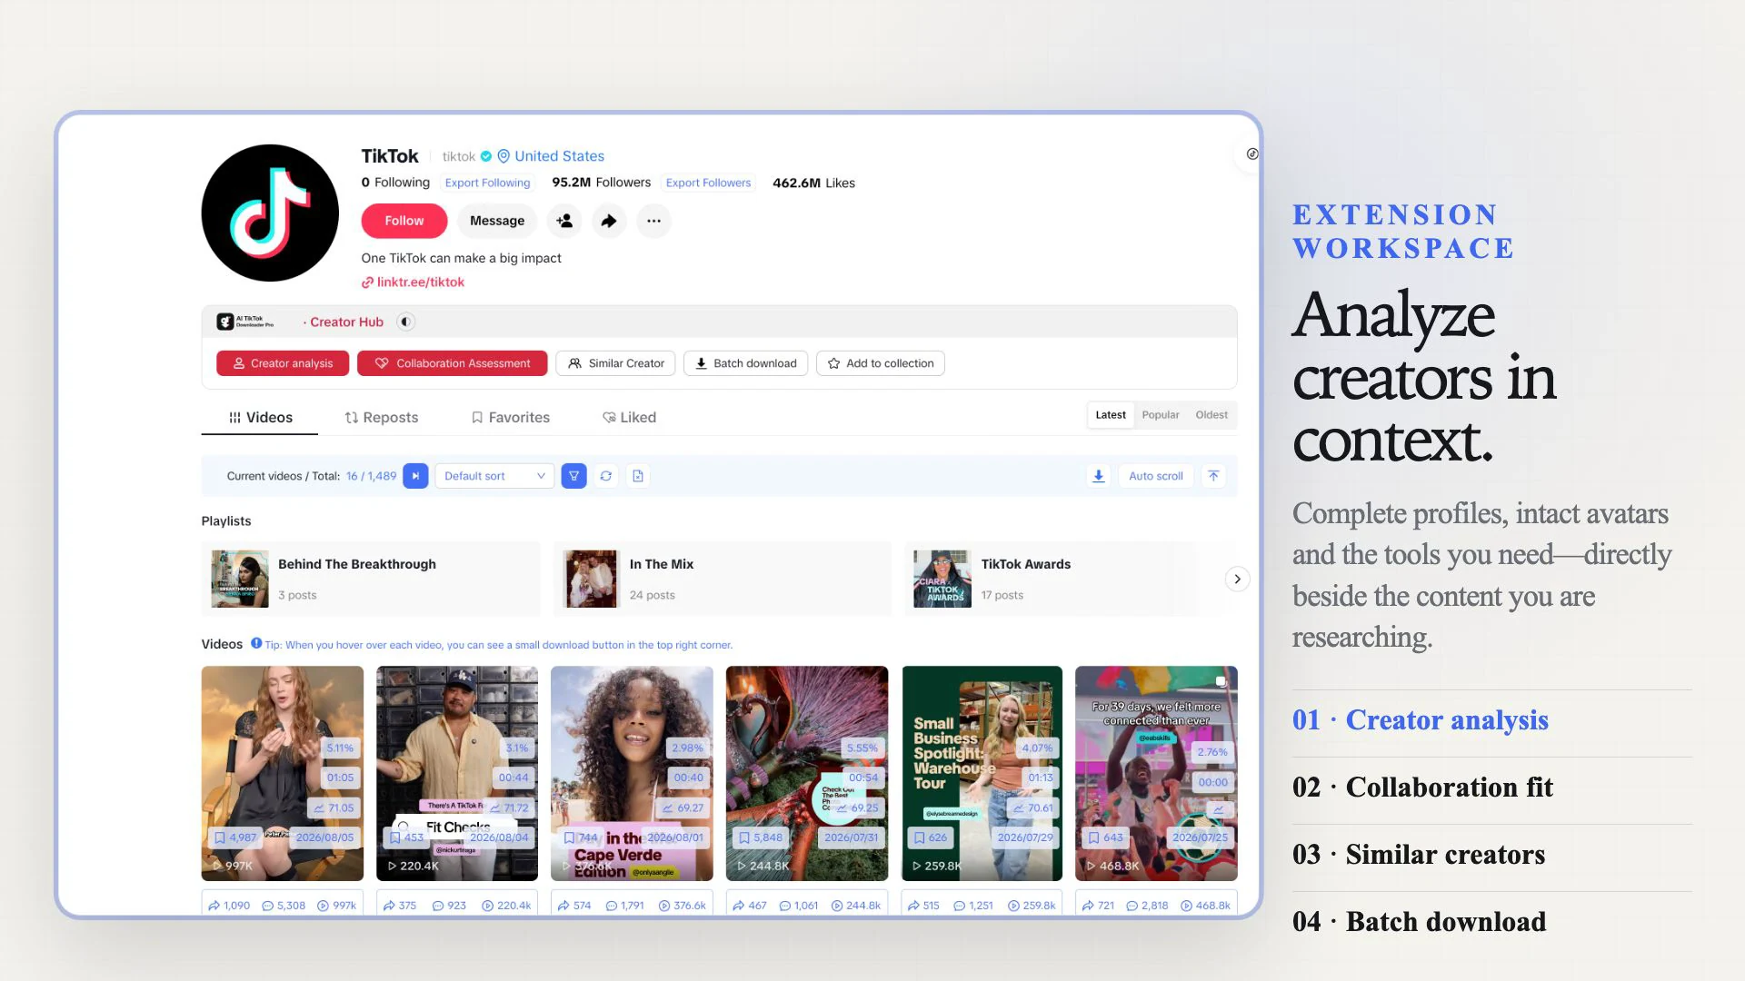Expand playlists with the right chevron arrow
The height and width of the screenshot is (981, 1745).
pos(1237,580)
